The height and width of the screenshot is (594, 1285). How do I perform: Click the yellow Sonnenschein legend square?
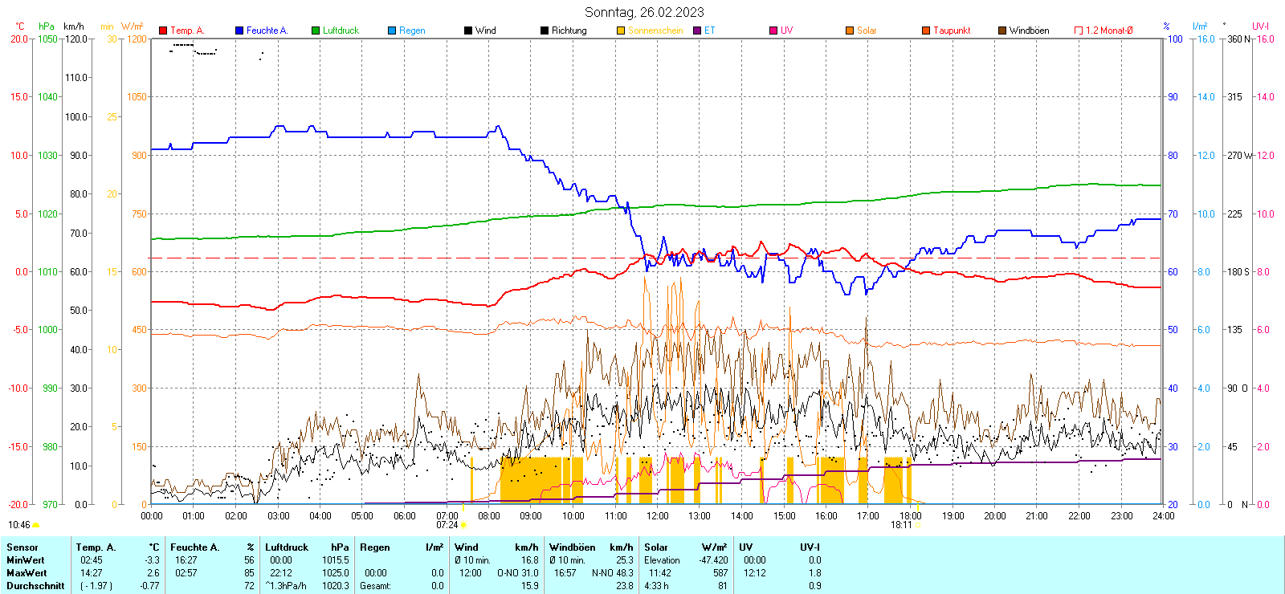(x=621, y=31)
